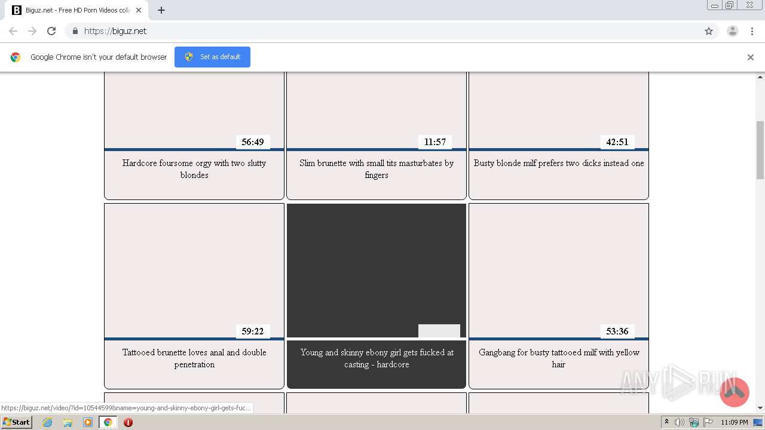
Task: Click the vertical scrollbar thumb
Action: click(x=760, y=149)
